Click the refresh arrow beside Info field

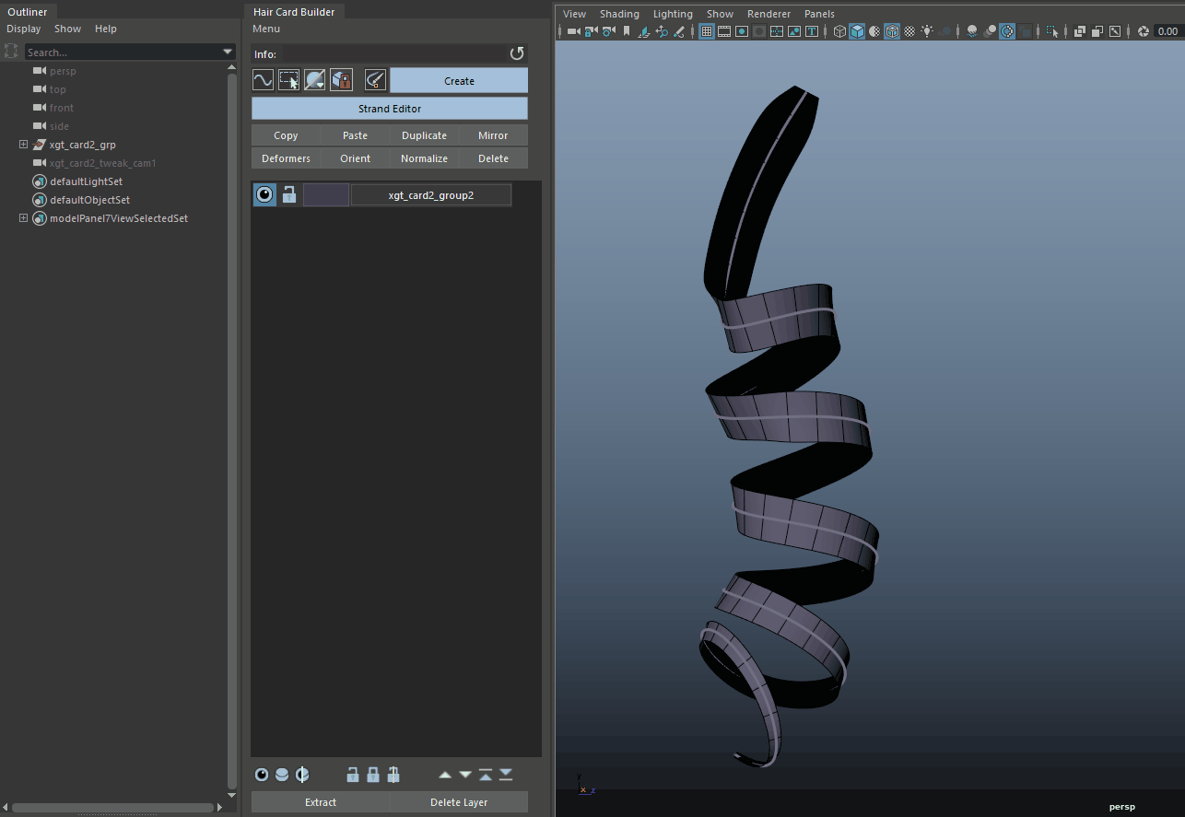pos(517,53)
